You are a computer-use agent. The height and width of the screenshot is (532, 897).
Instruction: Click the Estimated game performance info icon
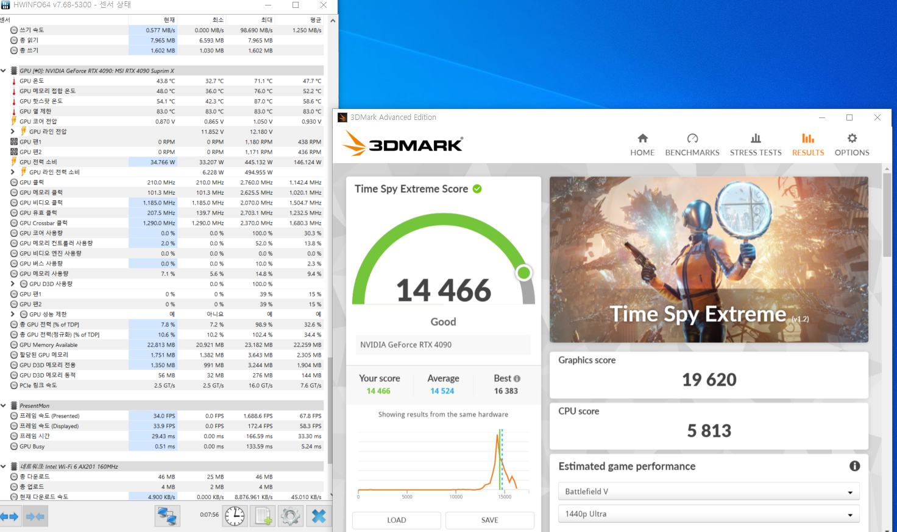pos(855,466)
